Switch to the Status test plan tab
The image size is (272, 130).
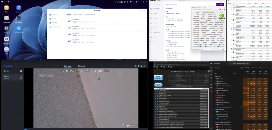click(78, 14)
